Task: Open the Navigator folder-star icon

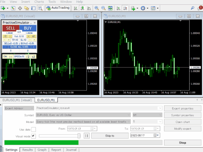Action: 27,8
